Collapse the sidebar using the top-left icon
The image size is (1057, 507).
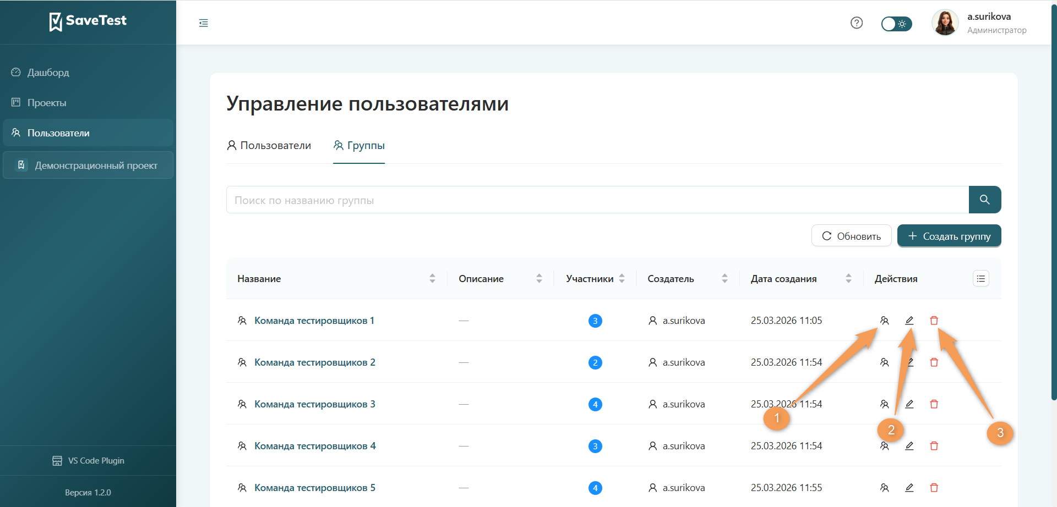click(203, 23)
